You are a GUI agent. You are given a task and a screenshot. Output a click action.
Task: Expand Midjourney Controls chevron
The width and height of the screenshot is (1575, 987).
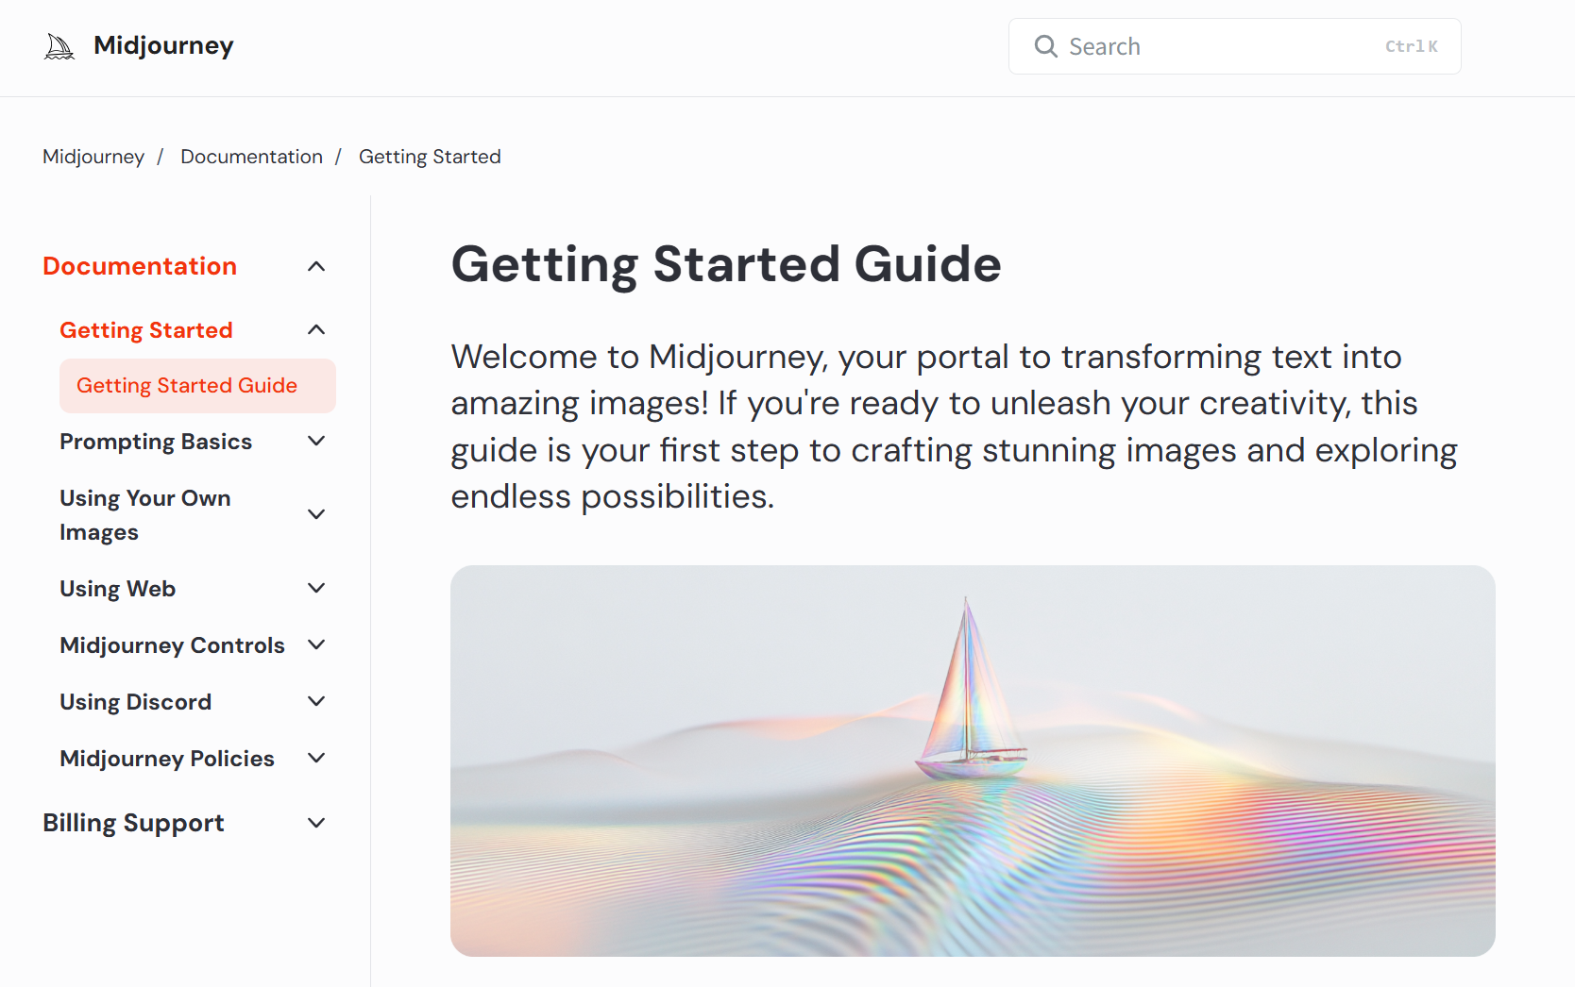pos(316,644)
